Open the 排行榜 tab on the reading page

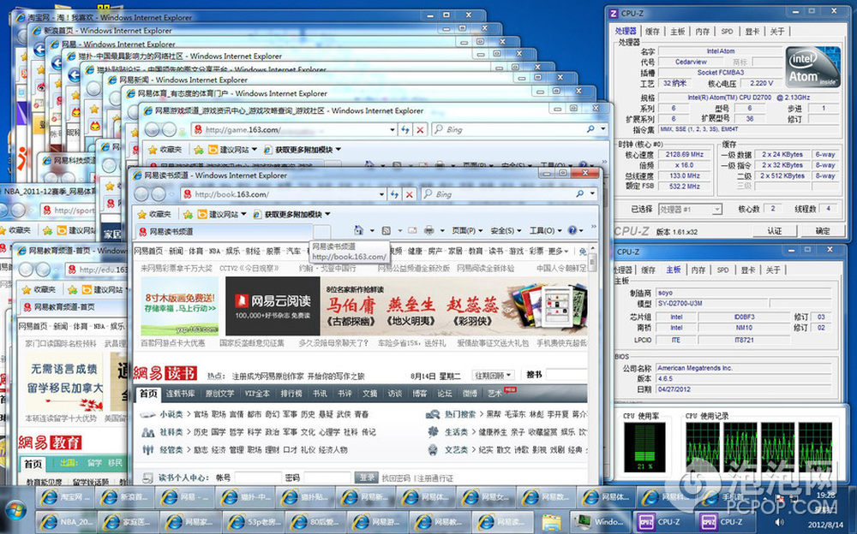click(x=291, y=393)
